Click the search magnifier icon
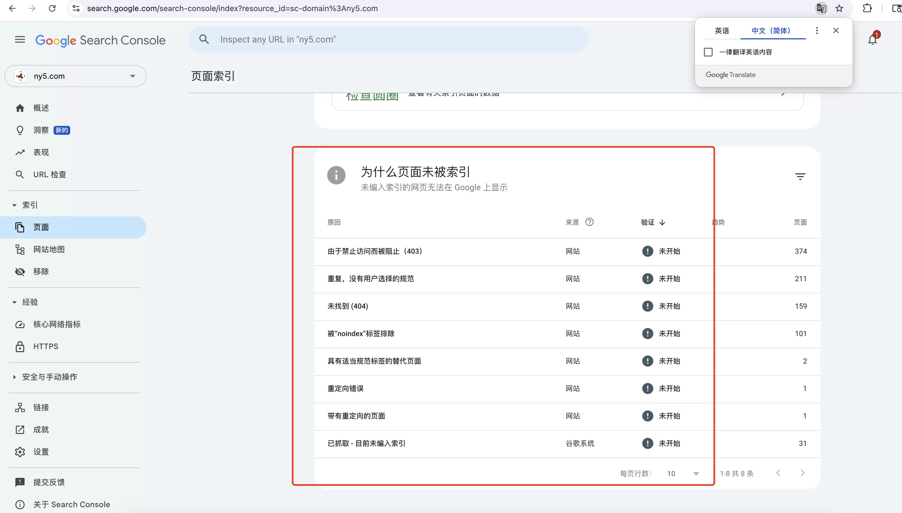 point(204,39)
